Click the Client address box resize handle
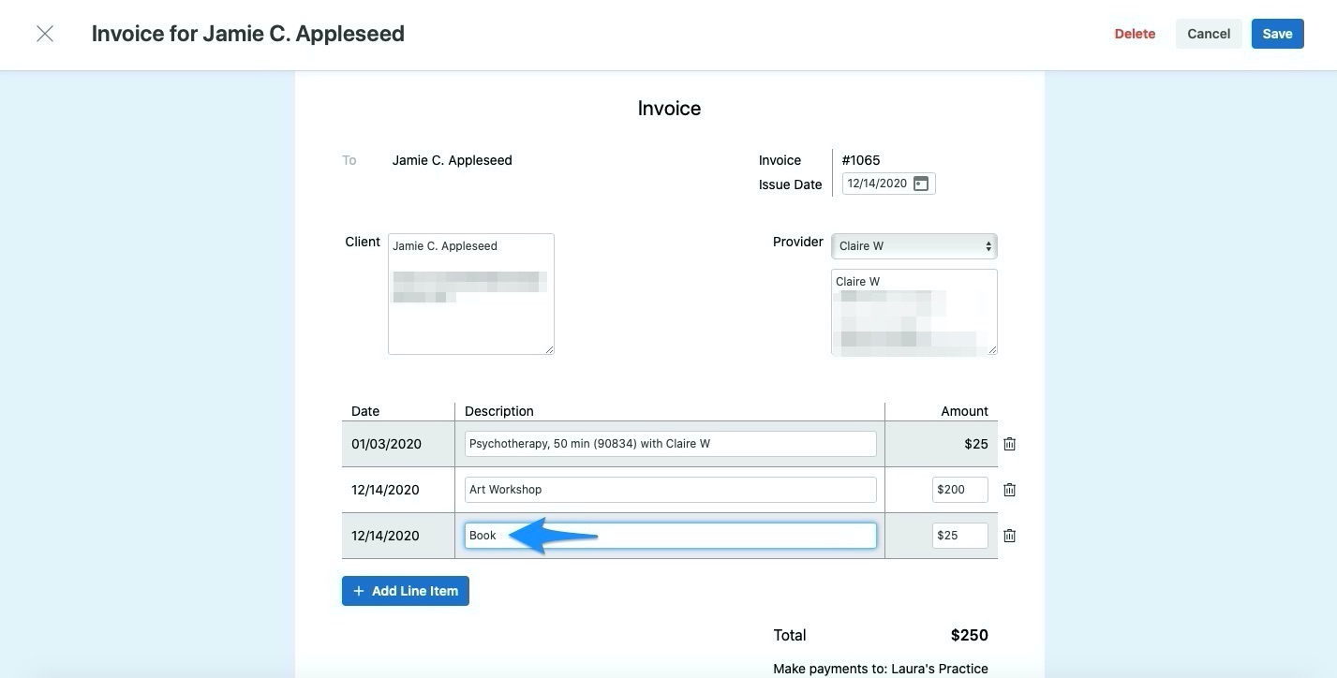 click(x=549, y=348)
